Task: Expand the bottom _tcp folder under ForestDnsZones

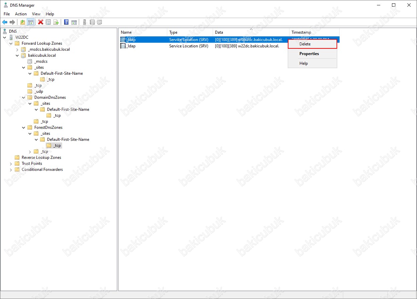Action: (x=30, y=152)
